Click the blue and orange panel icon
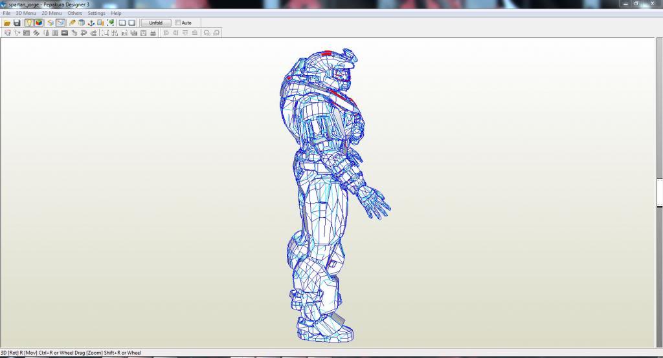663x358 pixels. (100, 23)
